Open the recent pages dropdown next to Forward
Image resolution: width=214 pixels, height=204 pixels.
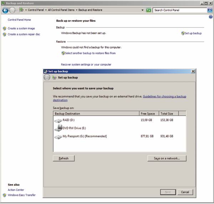point(17,10)
